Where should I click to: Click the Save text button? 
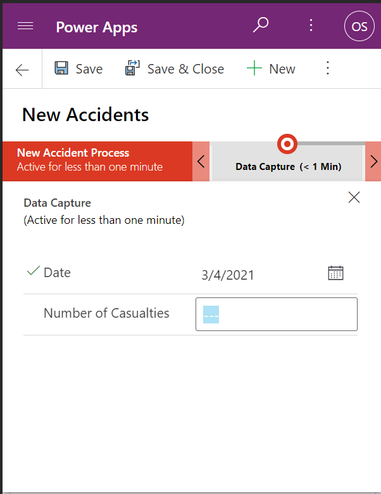coord(89,69)
